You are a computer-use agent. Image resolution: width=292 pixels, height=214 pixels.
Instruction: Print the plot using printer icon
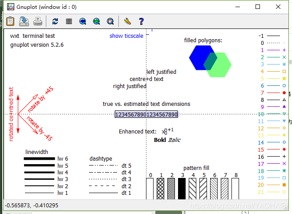38,21
